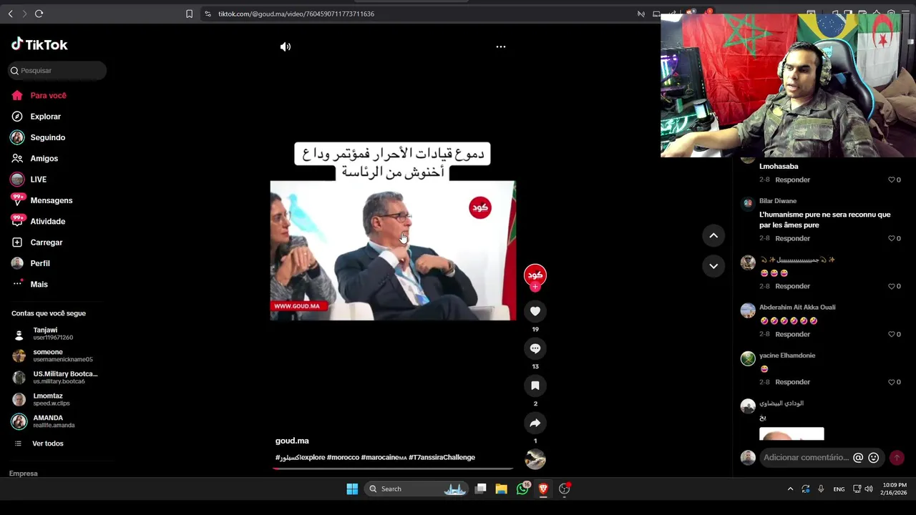Bookmark page via address bar icon
This screenshot has width=916, height=515.
189,14
